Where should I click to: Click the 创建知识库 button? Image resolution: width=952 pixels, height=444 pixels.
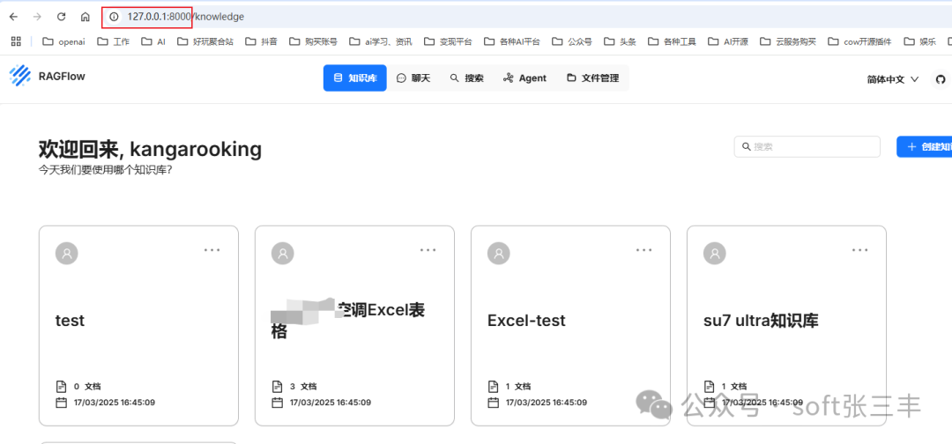924,147
